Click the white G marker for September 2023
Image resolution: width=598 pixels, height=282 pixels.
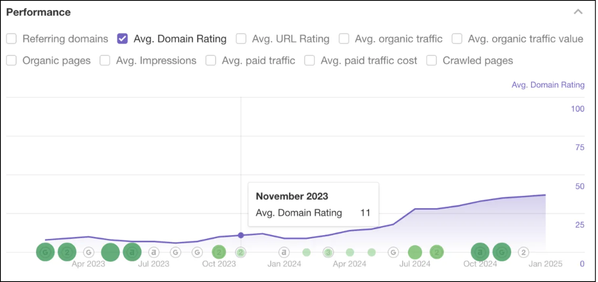pos(197,253)
